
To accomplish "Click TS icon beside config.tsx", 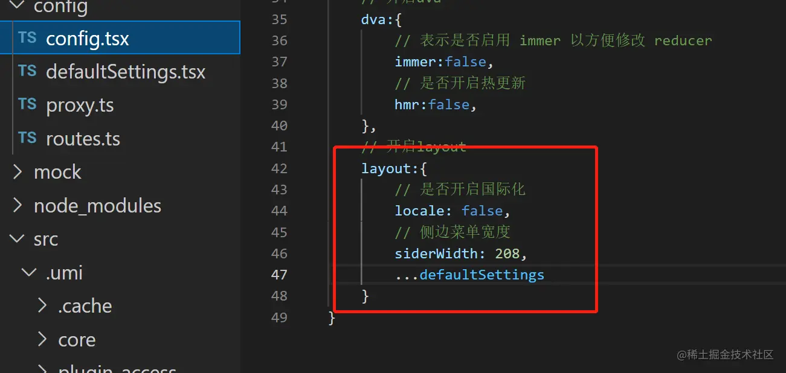I will click(x=27, y=38).
